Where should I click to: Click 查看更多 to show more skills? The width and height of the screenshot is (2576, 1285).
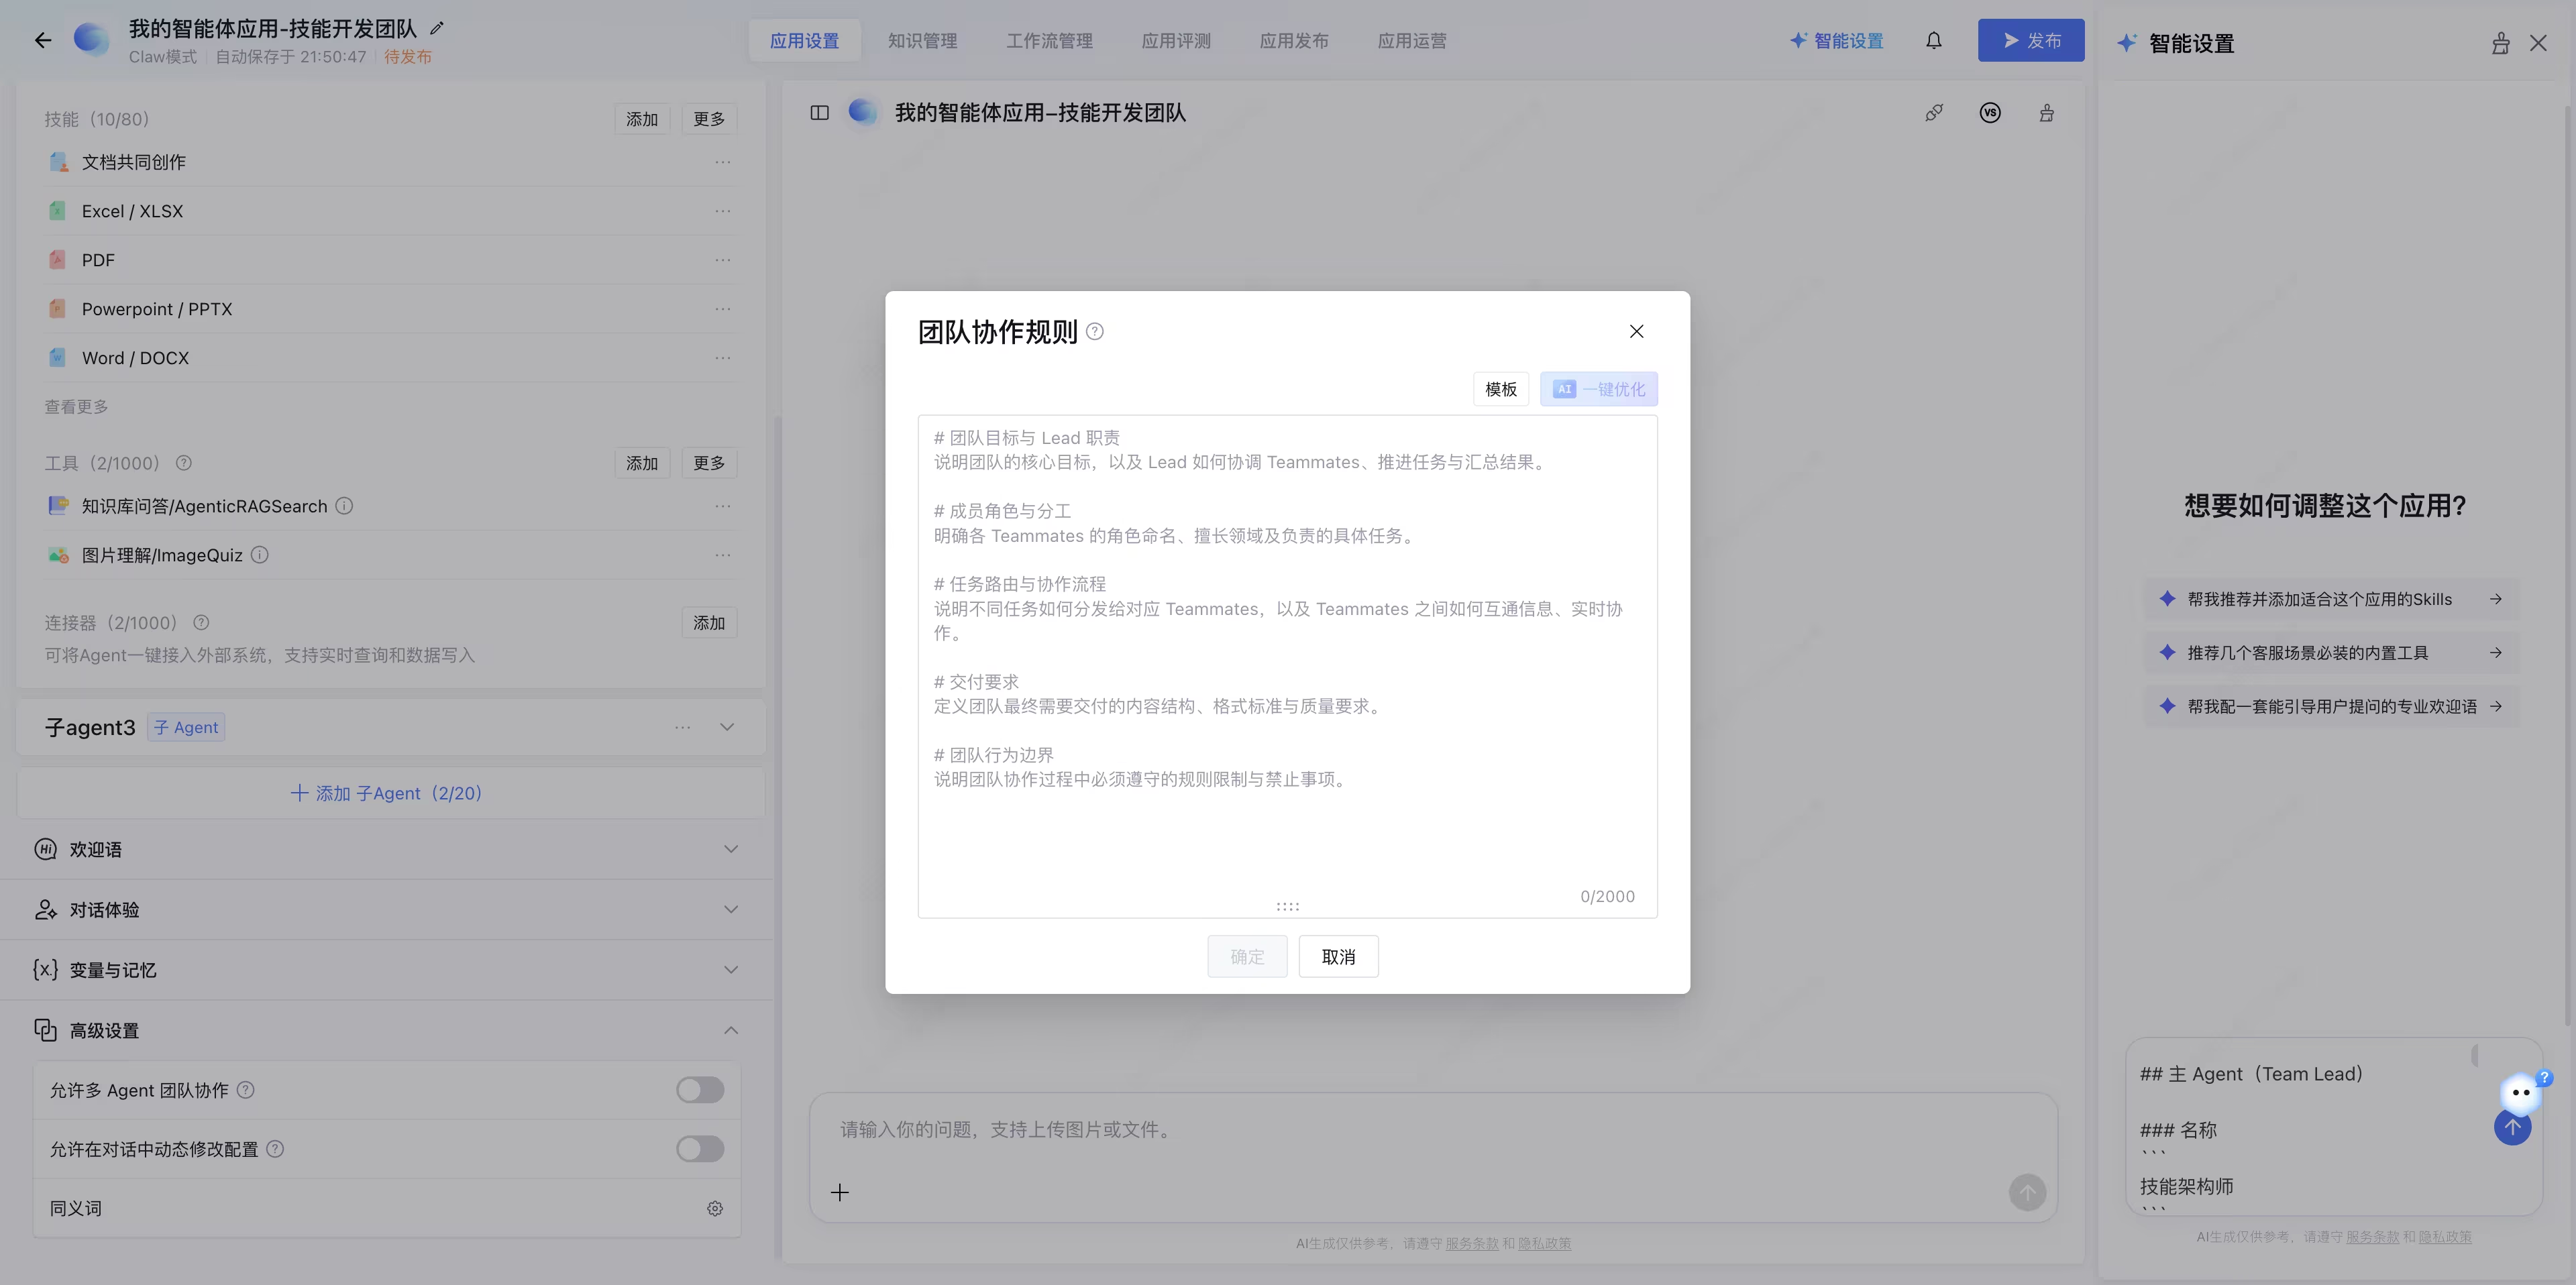point(76,407)
